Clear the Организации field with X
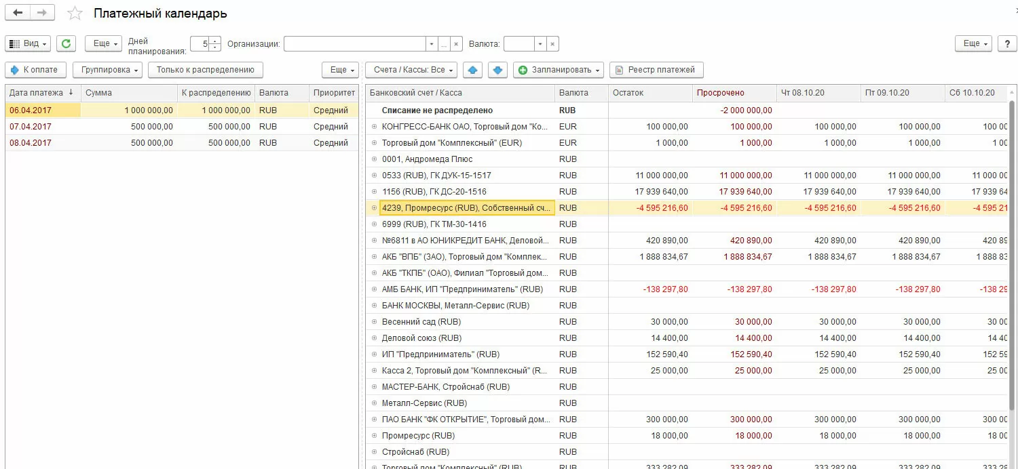 pyautogui.click(x=456, y=44)
